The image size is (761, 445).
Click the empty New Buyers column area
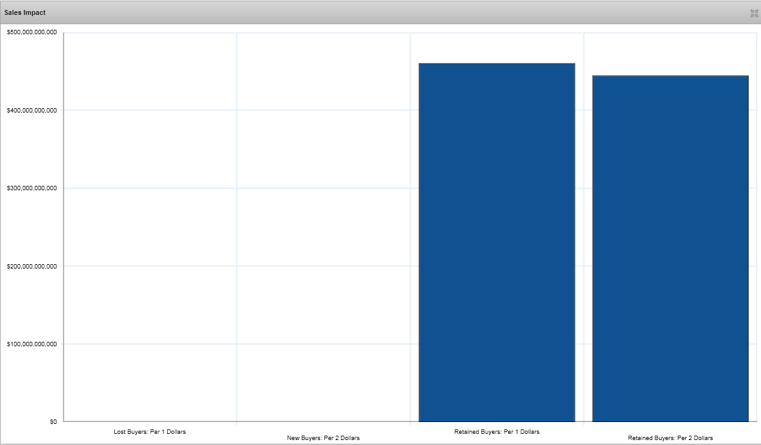tap(323, 227)
